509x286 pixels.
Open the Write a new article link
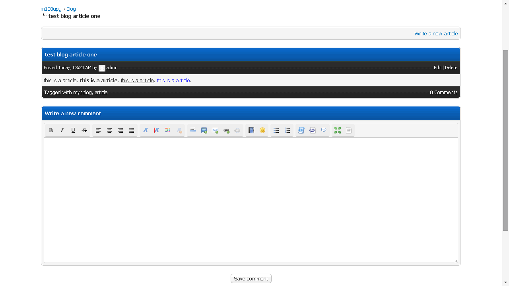436,33
